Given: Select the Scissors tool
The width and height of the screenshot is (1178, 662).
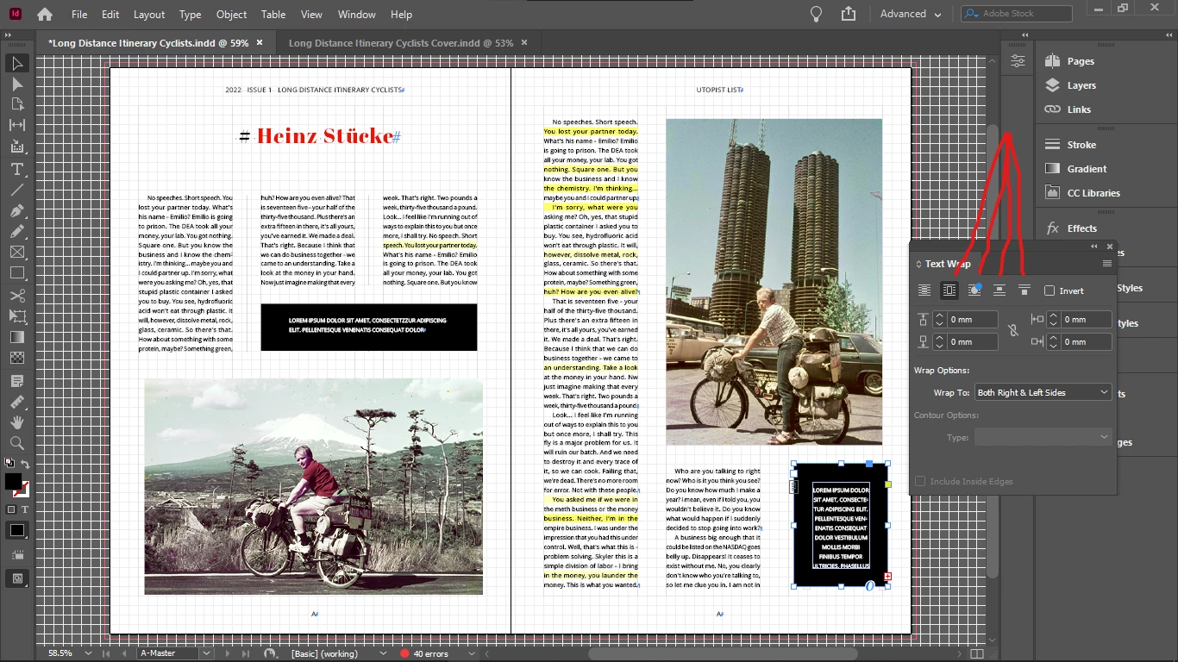Looking at the screenshot, I should 17,296.
